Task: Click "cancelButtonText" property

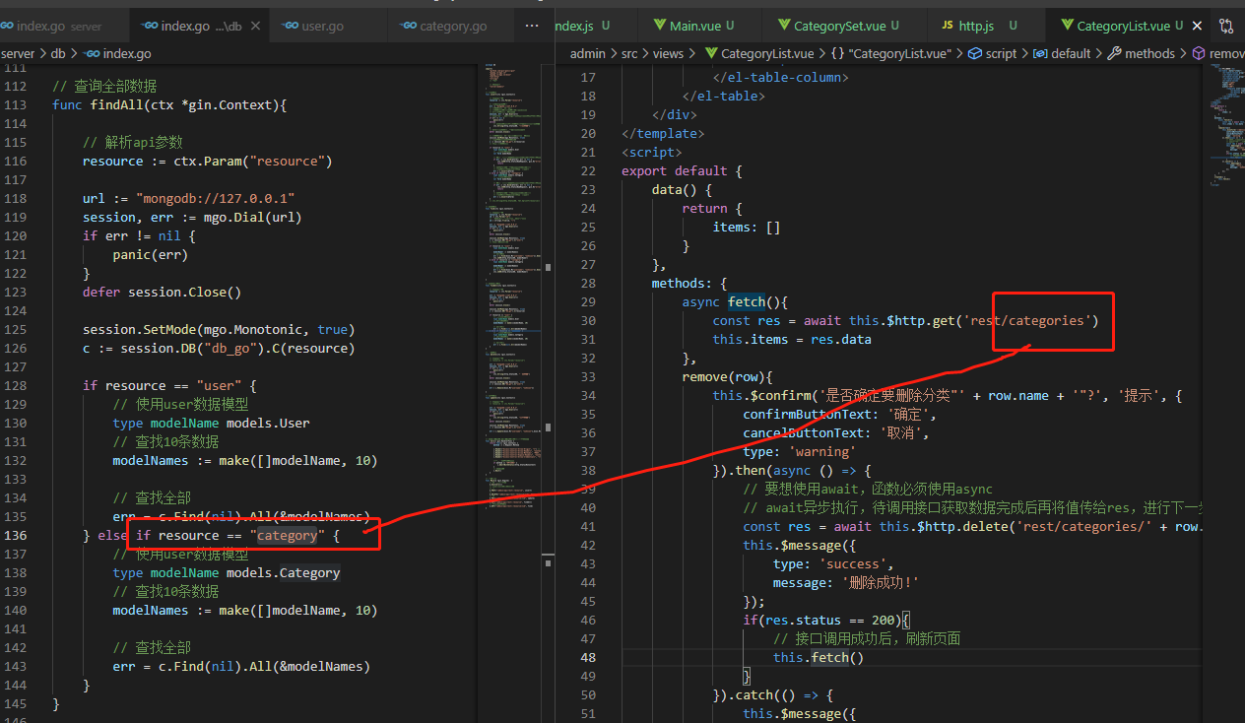Action: 804,432
